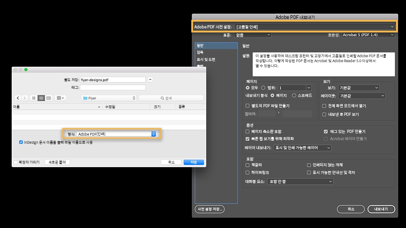Sort by 크기 column header
The height and width of the screenshot is (228, 406).
pos(163,106)
